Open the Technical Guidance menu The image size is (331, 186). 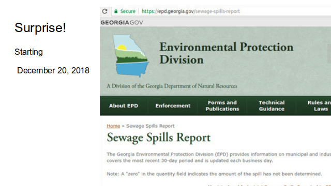(x=272, y=105)
